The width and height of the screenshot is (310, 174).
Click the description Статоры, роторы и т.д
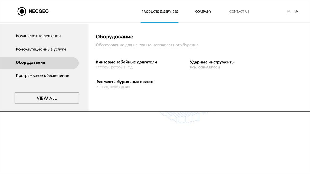pos(114,67)
